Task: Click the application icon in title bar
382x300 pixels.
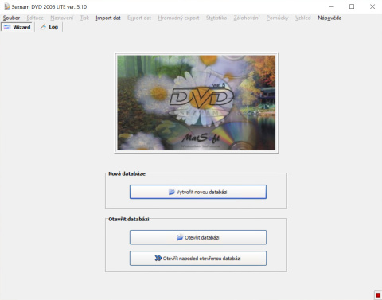Action: [7, 6]
